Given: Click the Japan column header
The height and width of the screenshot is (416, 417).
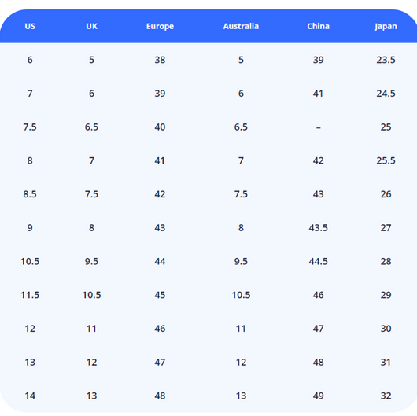Looking at the screenshot, I should tap(386, 26).
